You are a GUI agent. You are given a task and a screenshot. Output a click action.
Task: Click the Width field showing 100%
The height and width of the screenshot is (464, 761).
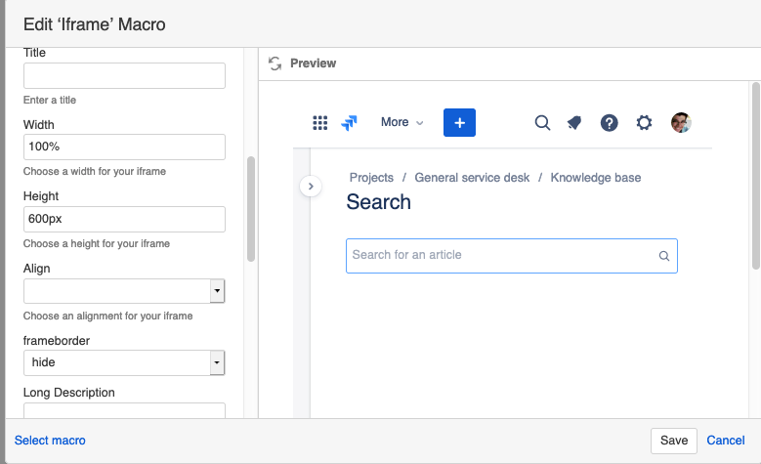pyautogui.click(x=124, y=148)
